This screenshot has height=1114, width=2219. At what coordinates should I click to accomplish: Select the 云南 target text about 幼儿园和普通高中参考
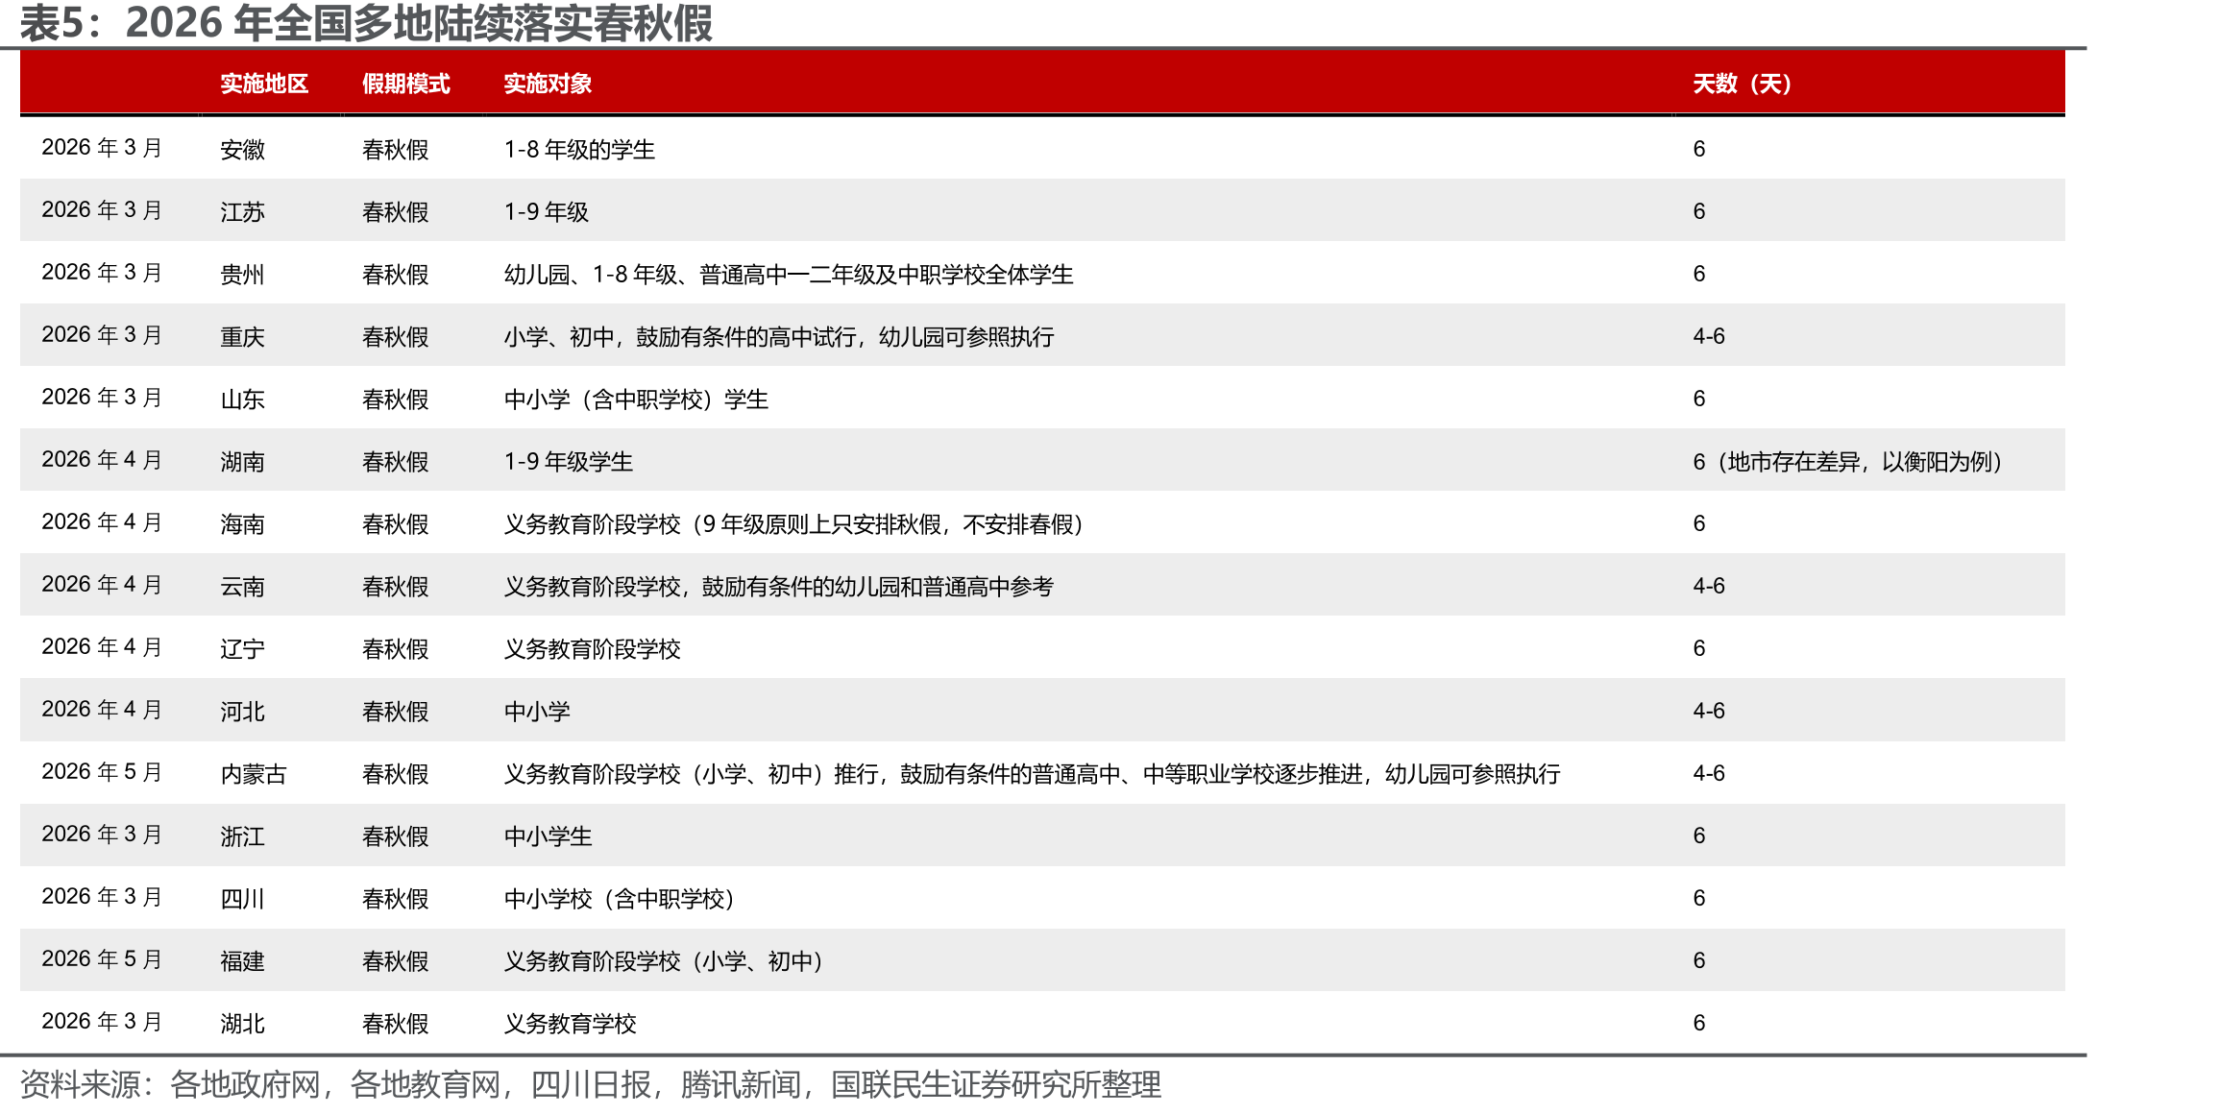779,586
